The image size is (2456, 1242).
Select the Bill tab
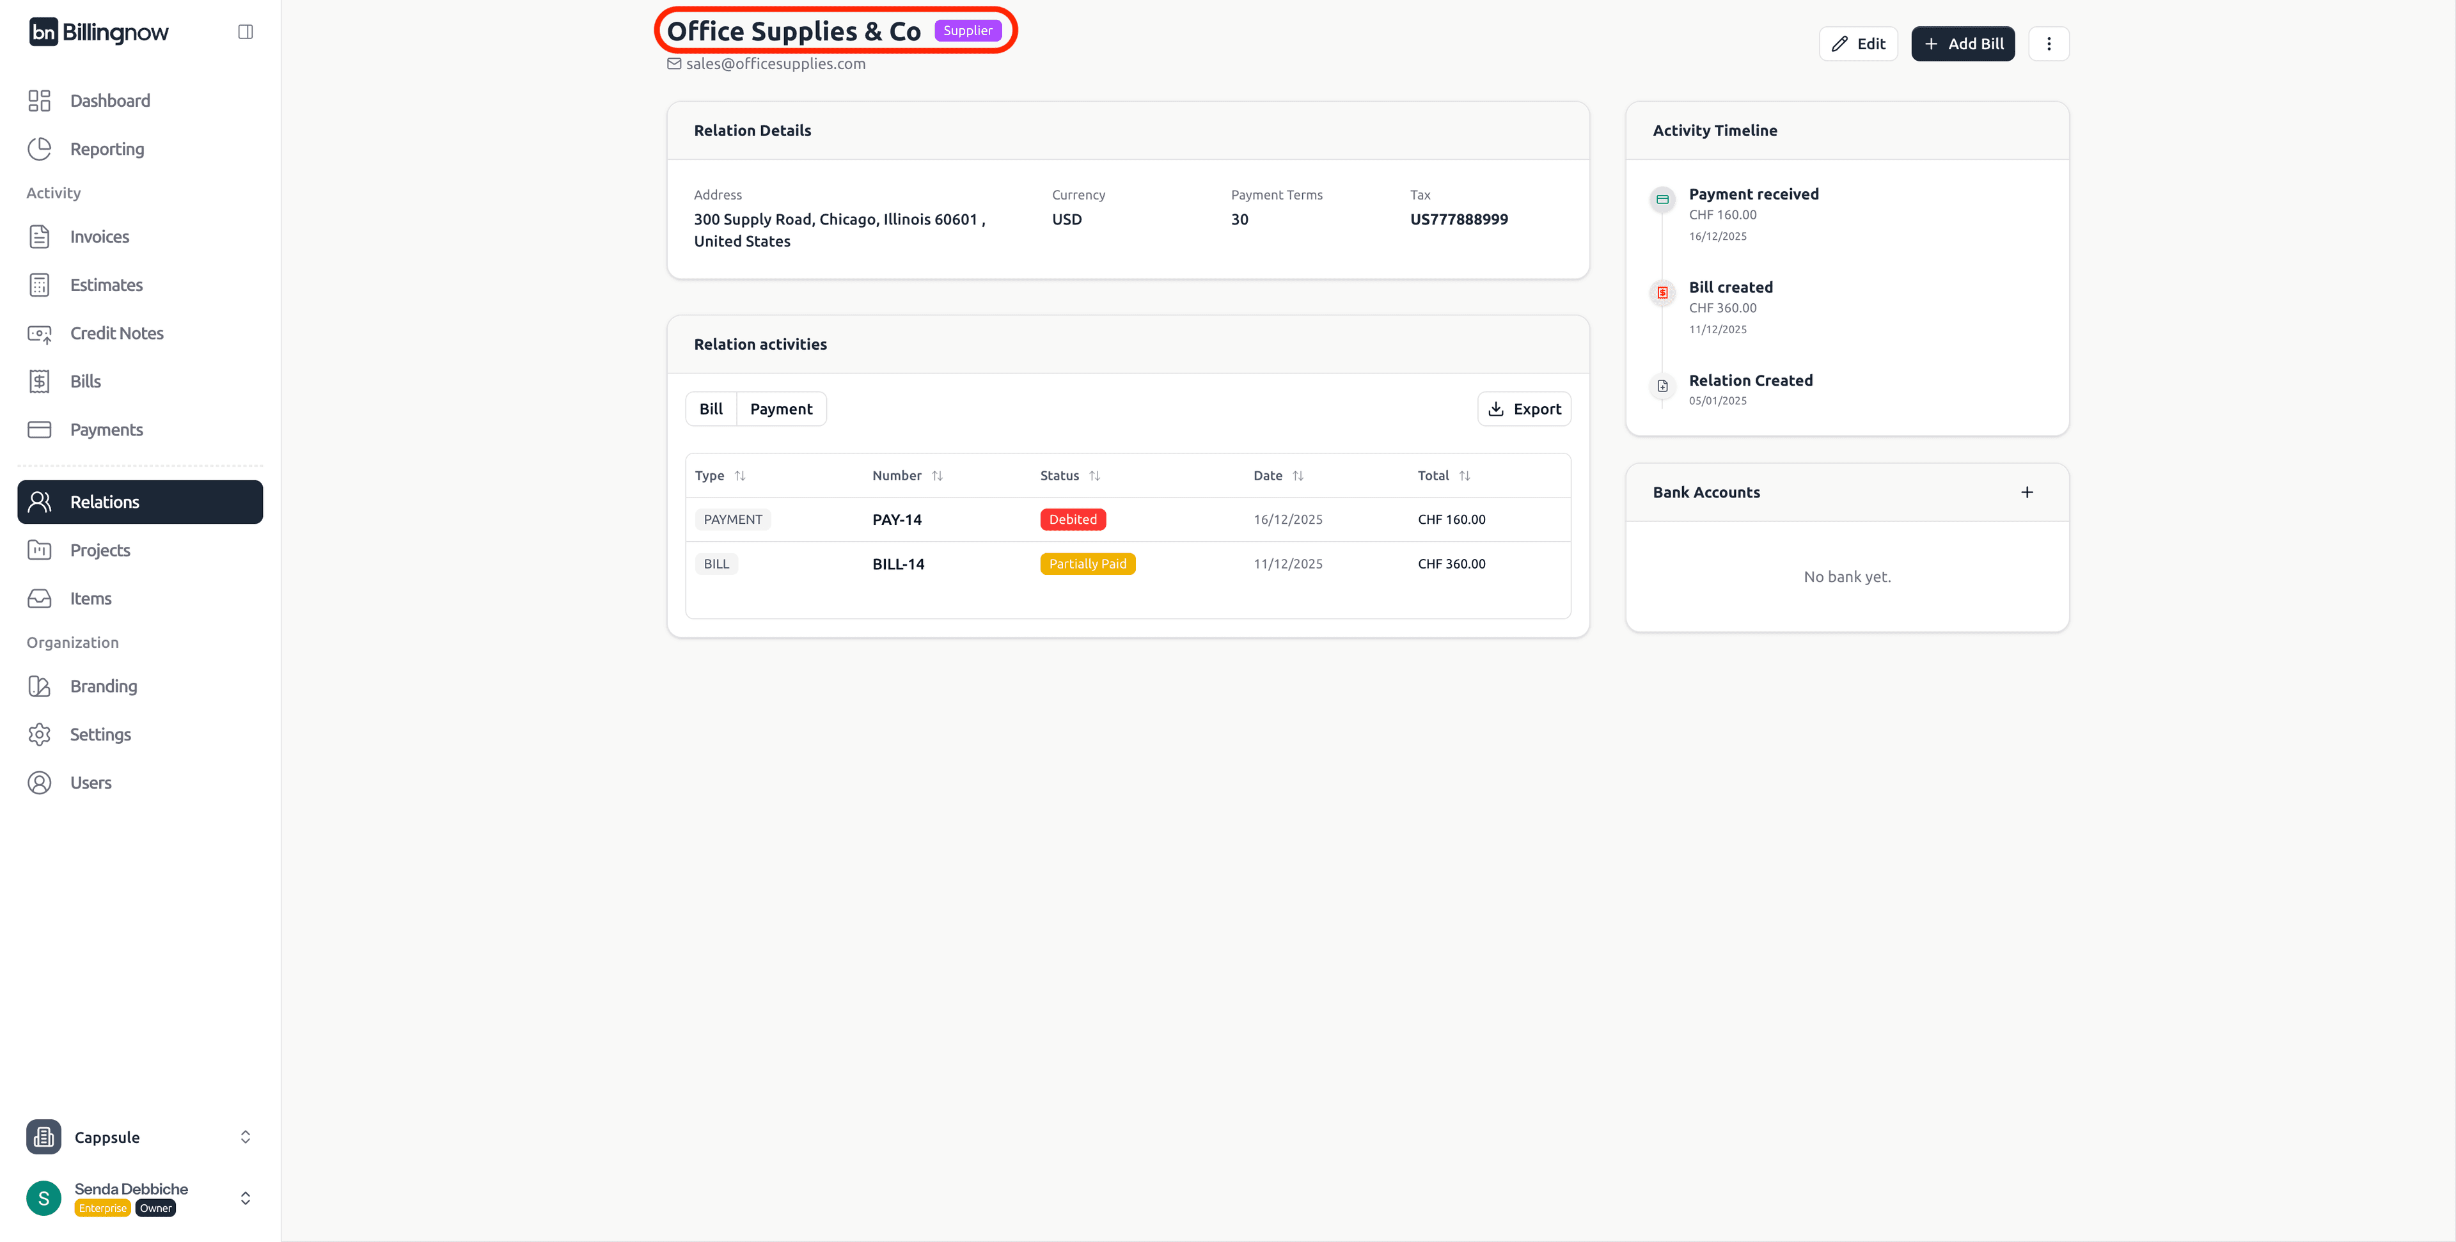click(711, 409)
